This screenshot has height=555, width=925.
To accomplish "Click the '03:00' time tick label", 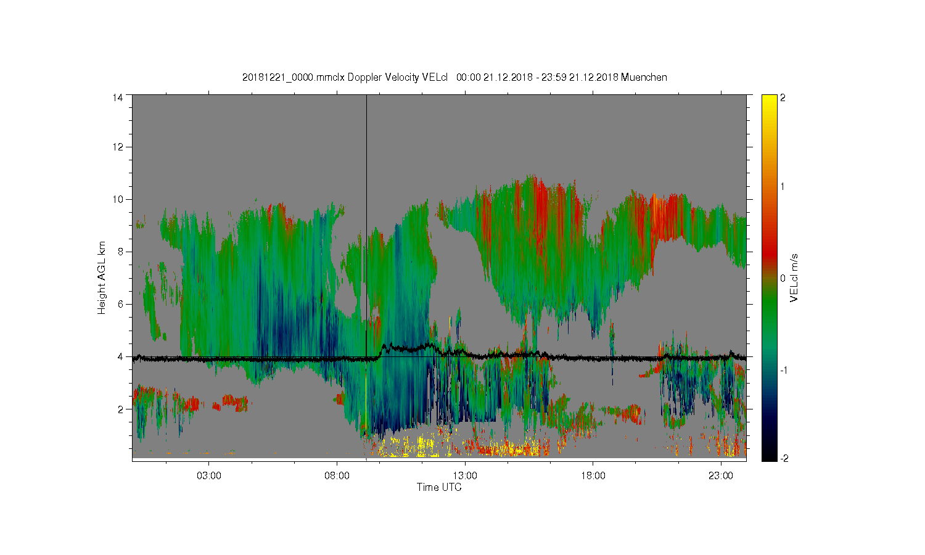I will click(208, 475).
